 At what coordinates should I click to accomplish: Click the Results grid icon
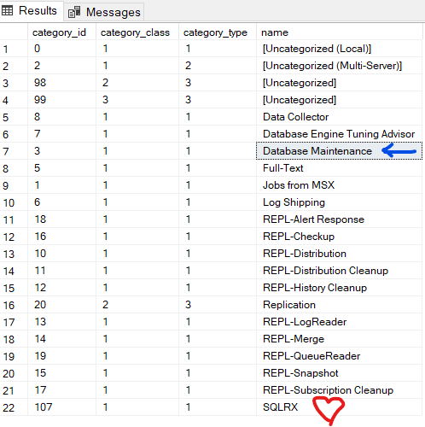click(x=7, y=11)
